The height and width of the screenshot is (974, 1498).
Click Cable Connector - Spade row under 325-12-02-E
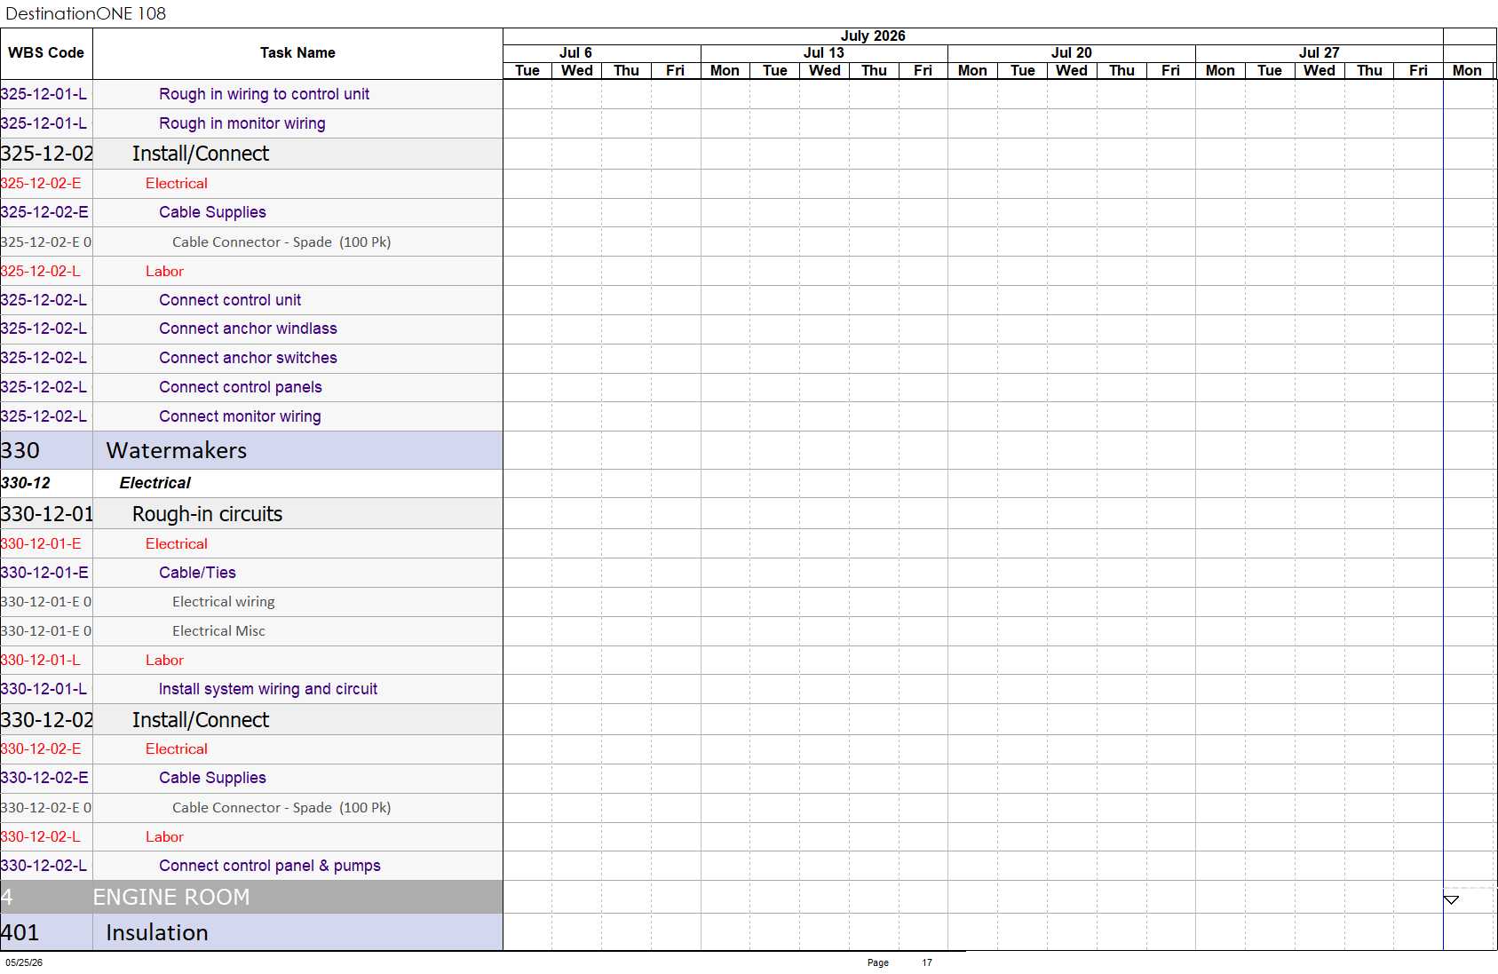tap(251, 242)
